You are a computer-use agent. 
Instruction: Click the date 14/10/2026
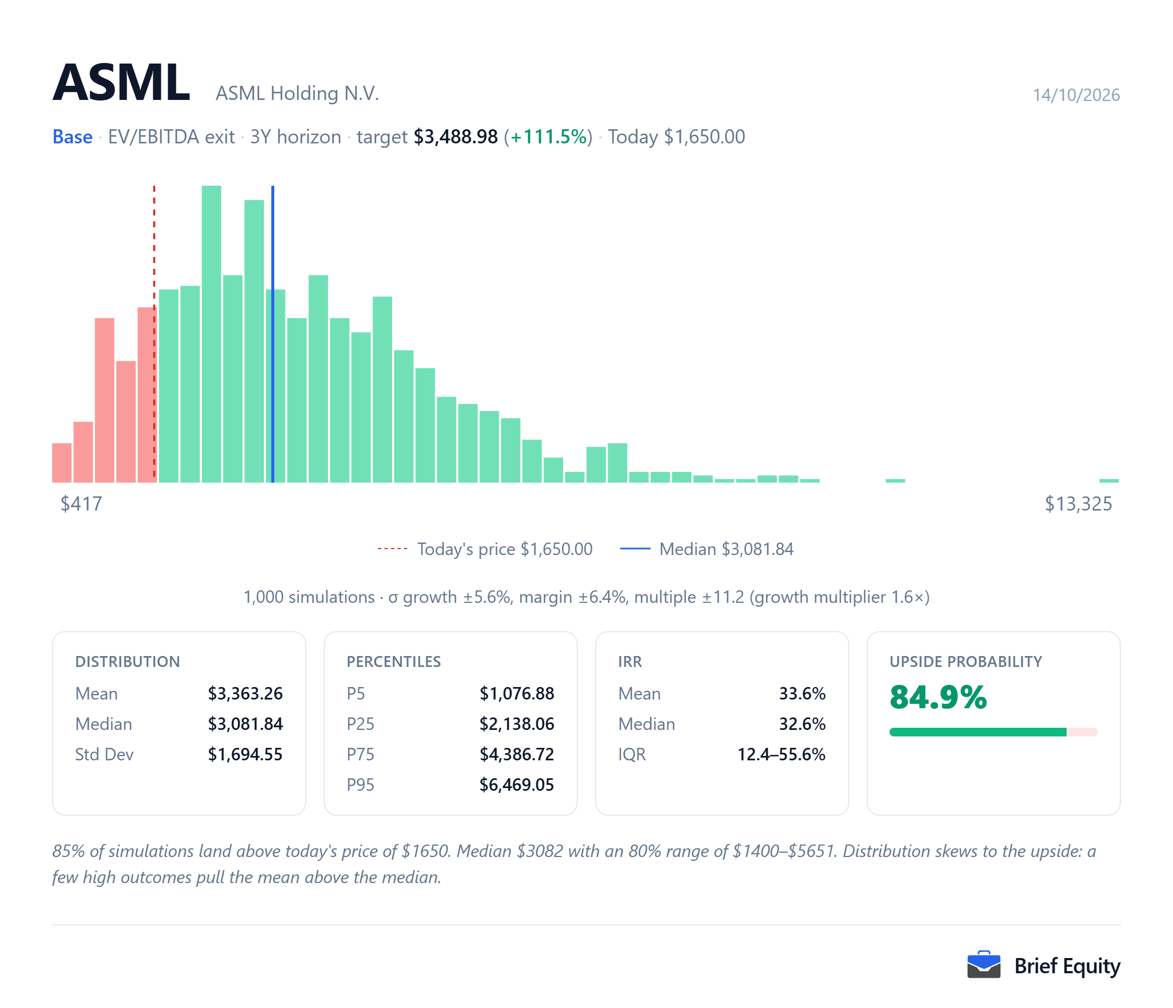coord(1076,94)
